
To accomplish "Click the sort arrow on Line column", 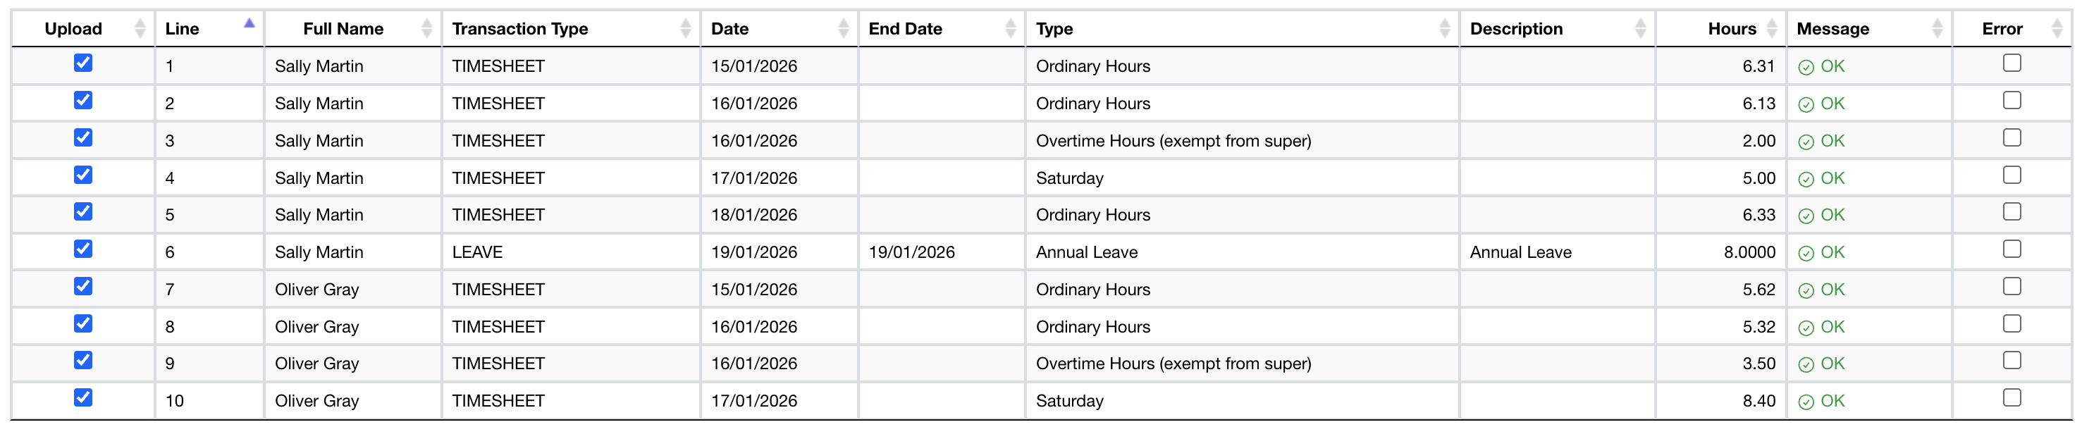I will 249,24.
